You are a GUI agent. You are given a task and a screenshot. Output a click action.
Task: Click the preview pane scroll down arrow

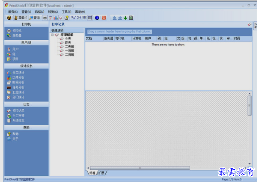click(x=249, y=164)
